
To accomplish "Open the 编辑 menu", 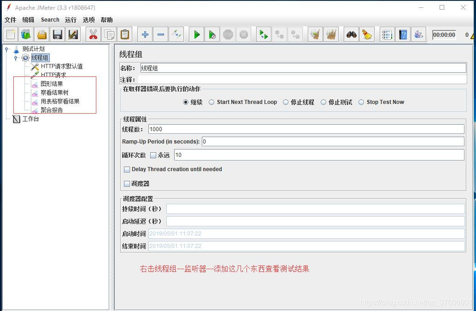I will (x=28, y=20).
